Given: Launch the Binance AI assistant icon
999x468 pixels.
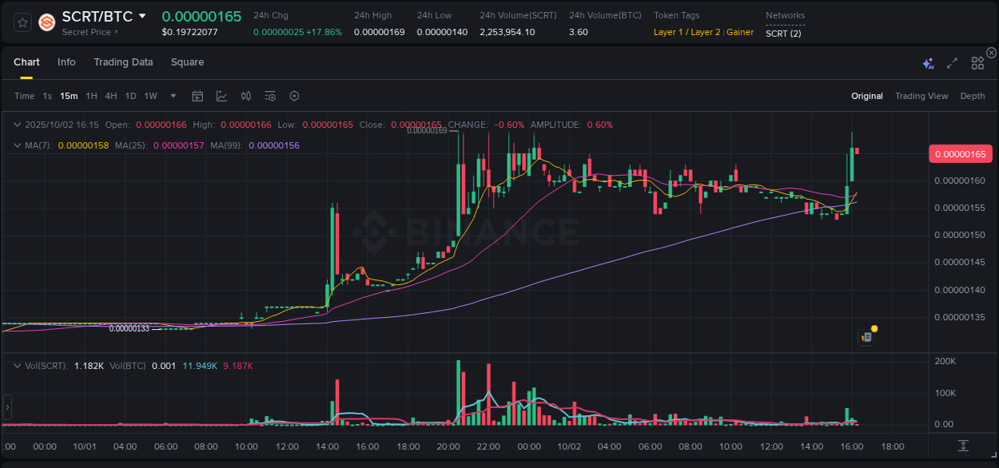Looking at the screenshot, I should [928, 63].
